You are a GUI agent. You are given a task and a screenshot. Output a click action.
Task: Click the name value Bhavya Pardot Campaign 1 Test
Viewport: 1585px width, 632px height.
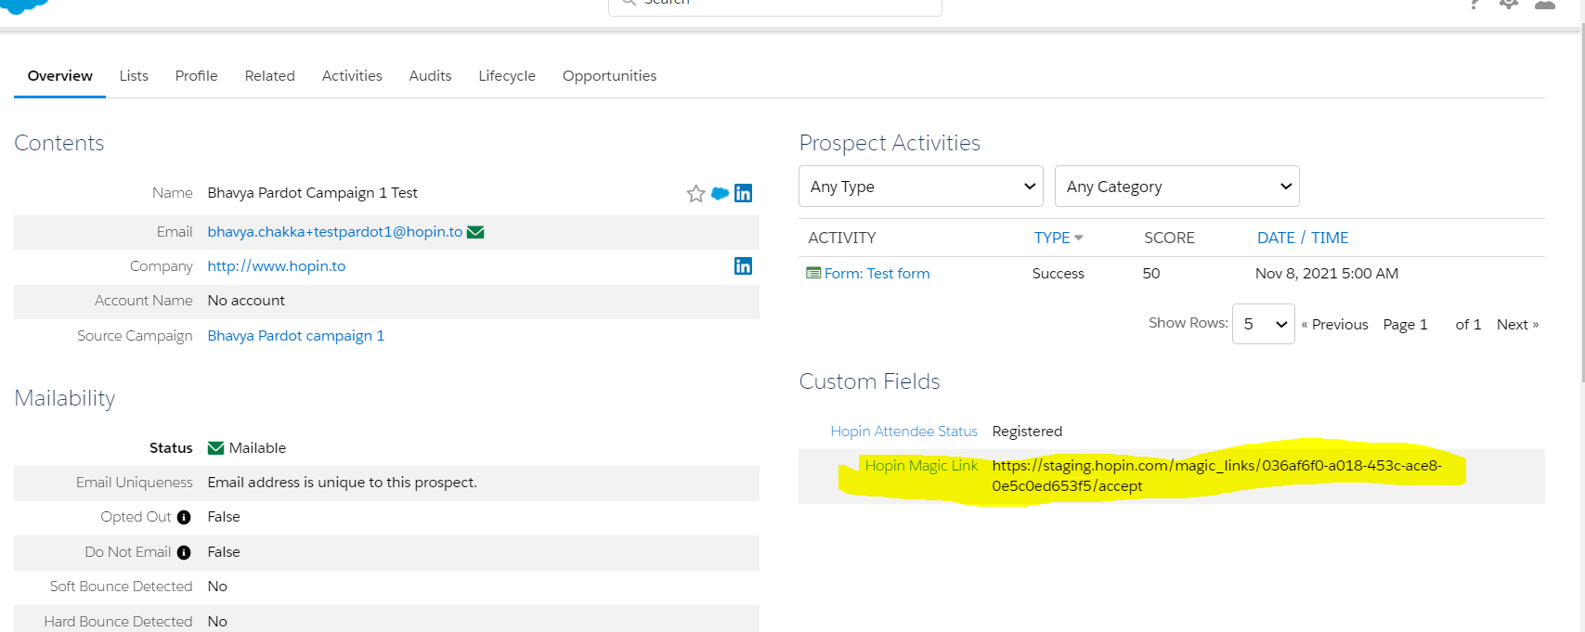pos(313,193)
